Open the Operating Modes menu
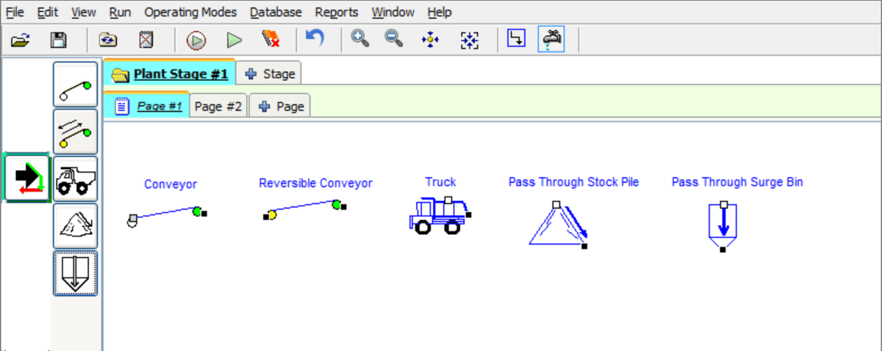Image resolution: width=882 pixels, height=351 pixels. [190, 12]
